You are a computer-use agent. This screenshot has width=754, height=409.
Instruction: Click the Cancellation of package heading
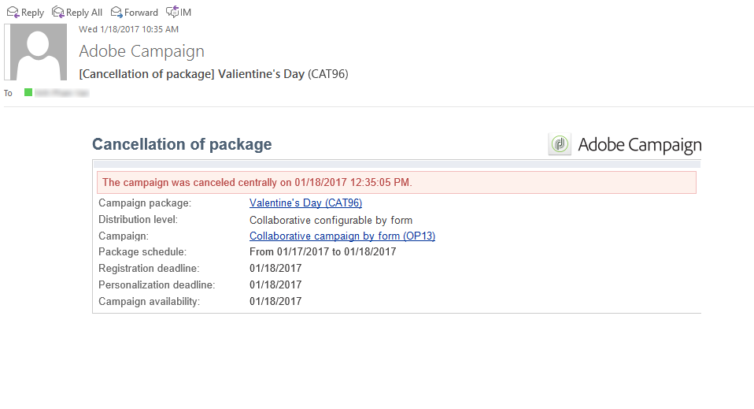pos(182,144)
